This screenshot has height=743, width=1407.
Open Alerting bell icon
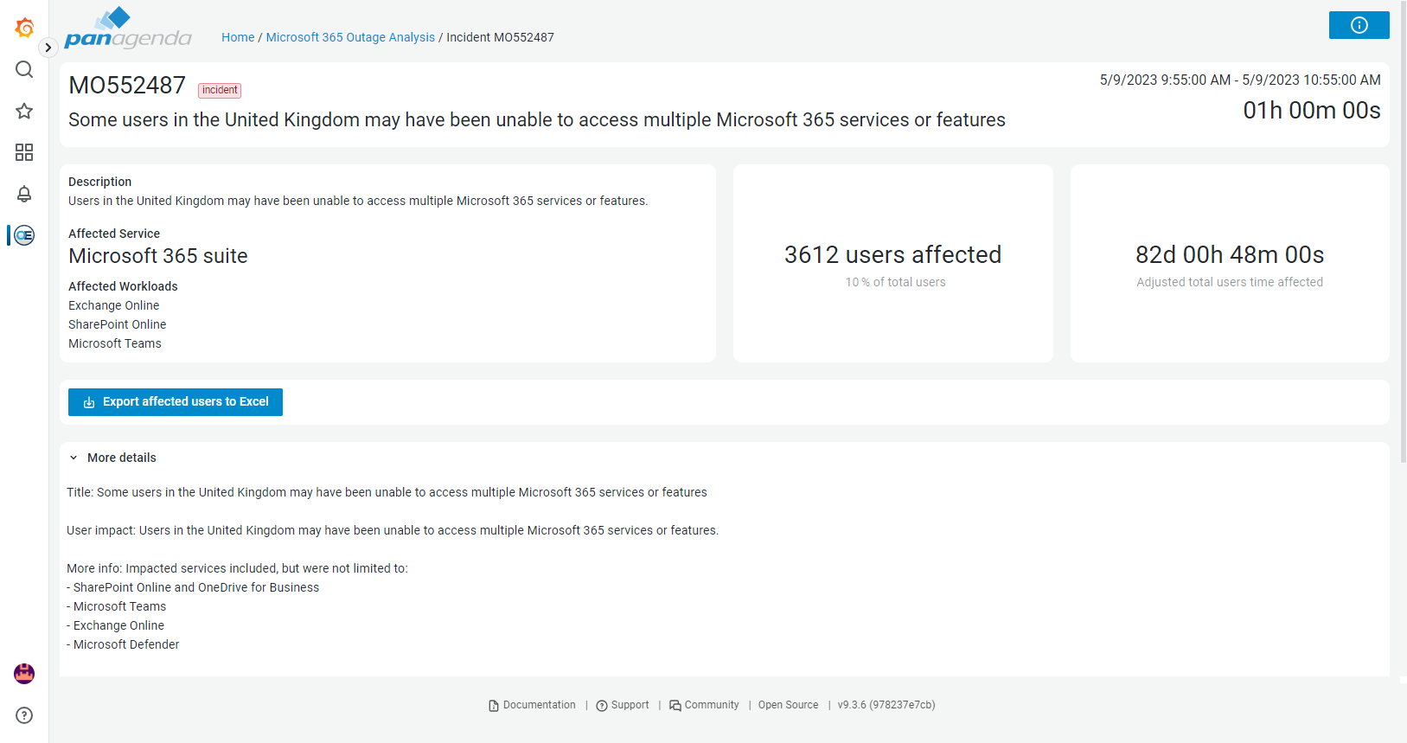click(x=24, y=194)
